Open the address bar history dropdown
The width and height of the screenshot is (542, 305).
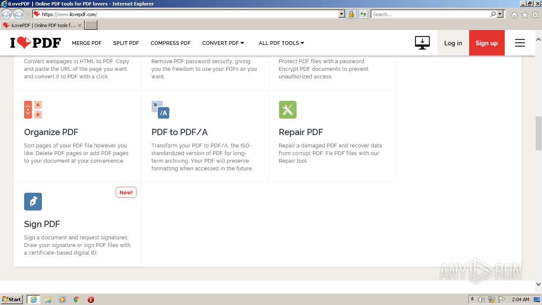[342, 14]
